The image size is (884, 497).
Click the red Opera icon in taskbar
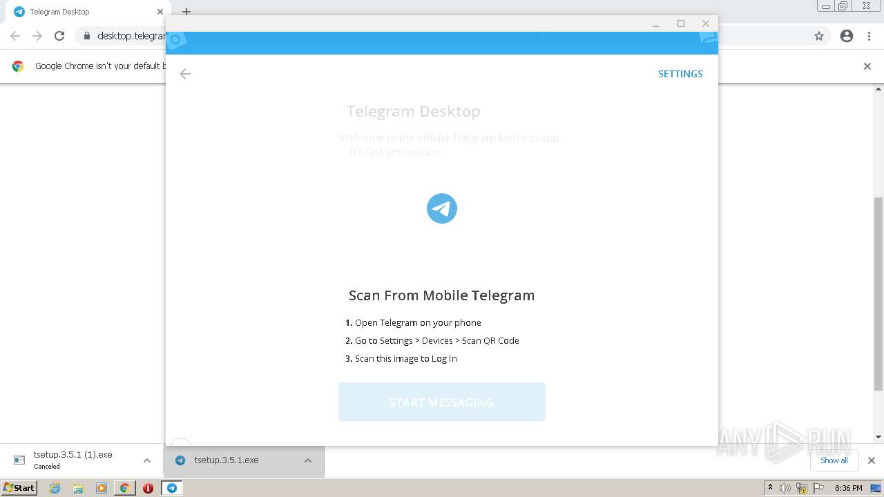[x=148, y=488]
